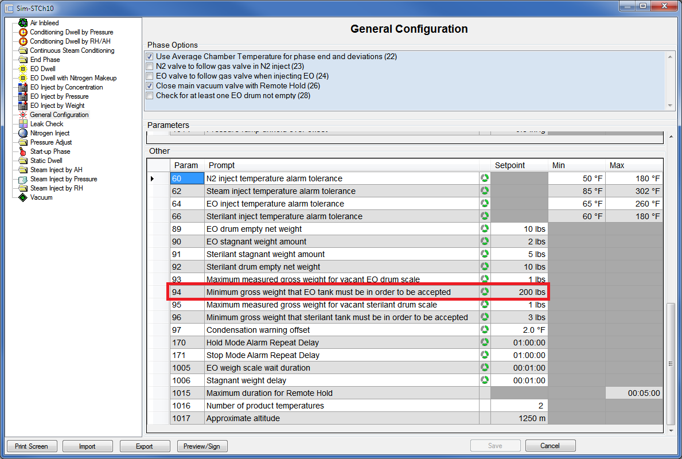Select the Vacuum diamond icon
682x459 pixels.
click(x=23, y=197)
